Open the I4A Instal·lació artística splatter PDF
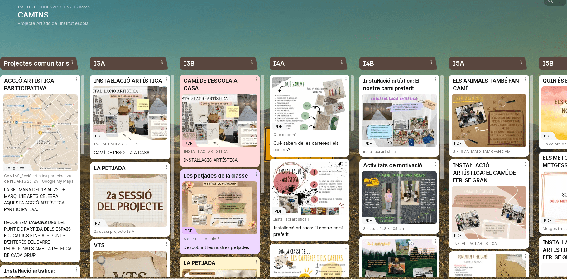 pos(310,188)
